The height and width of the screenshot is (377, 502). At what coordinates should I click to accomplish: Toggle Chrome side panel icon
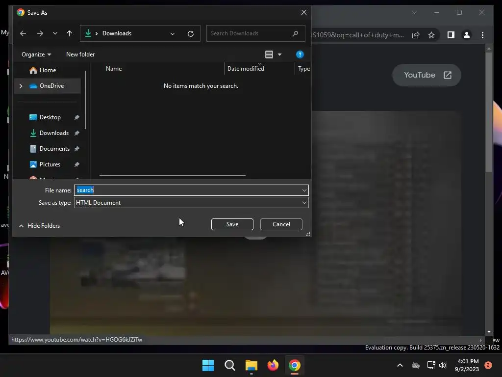(x=451, y=35)
